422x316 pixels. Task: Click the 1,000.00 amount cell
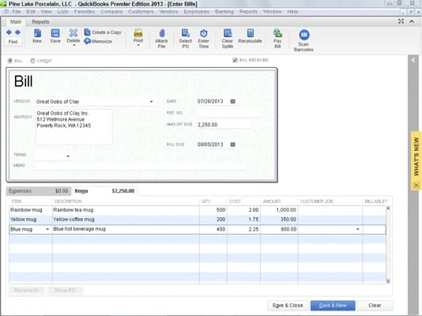(x=279, y=210)
